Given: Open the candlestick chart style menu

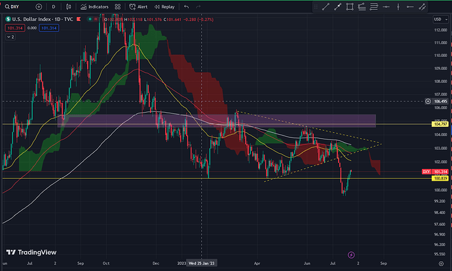Looking at the screenshot, I should coord(69,7).
